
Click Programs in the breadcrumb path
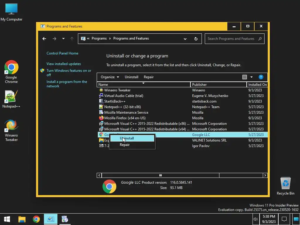point(99,38)
